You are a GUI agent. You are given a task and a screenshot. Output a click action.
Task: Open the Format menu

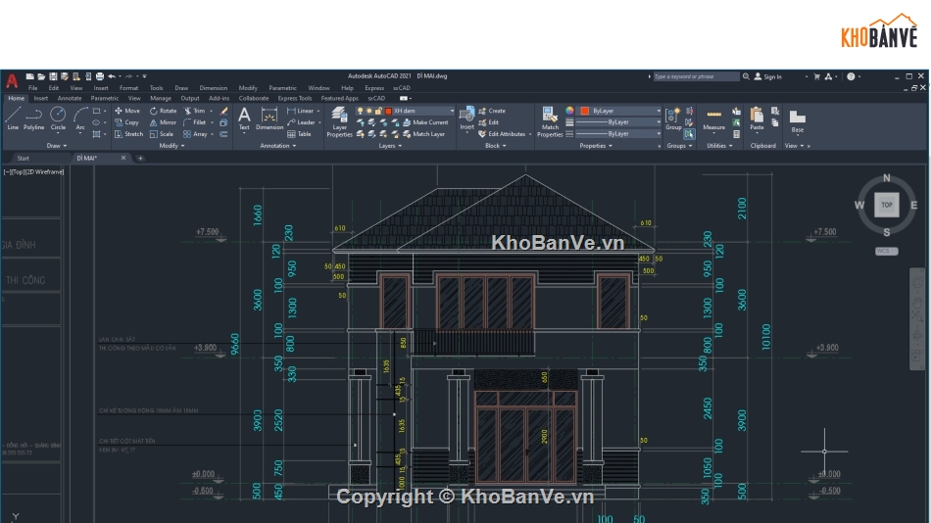(128, 88)
